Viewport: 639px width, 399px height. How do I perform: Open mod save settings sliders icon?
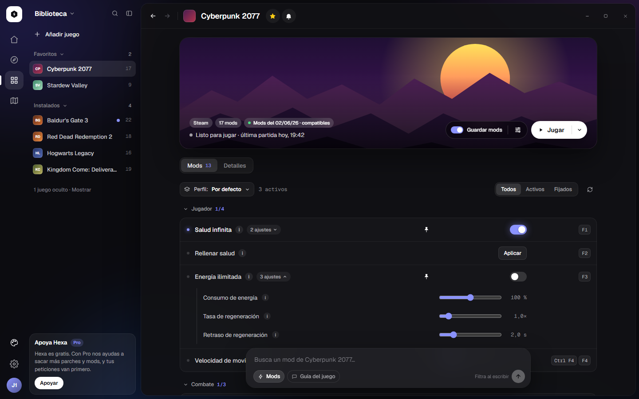(518, 130)
